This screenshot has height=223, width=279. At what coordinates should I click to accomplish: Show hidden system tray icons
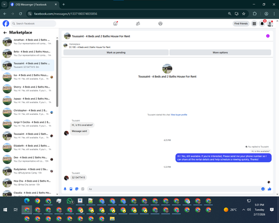(x=243, y=210)
